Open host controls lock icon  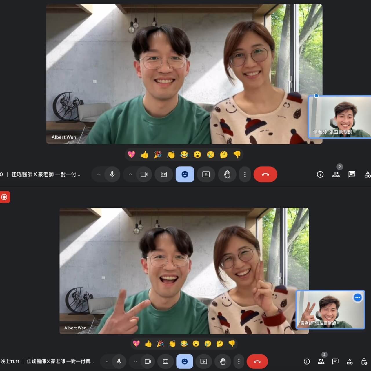364,361
